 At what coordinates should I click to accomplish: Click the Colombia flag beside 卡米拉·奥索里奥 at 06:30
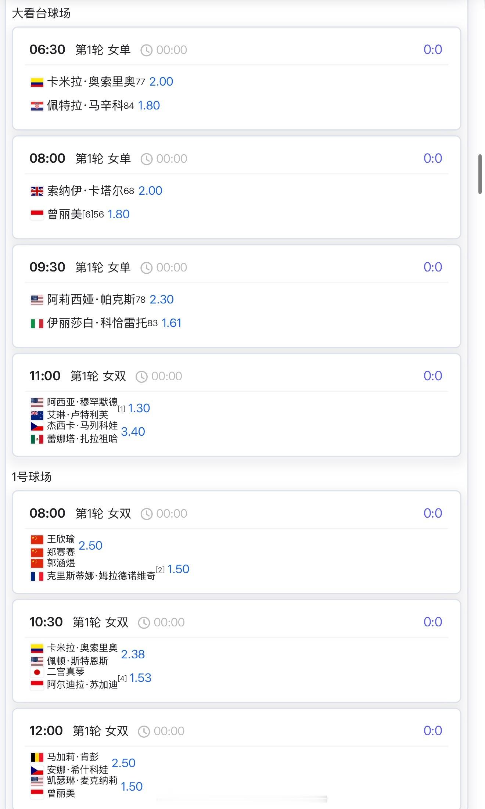click(37, 82)
